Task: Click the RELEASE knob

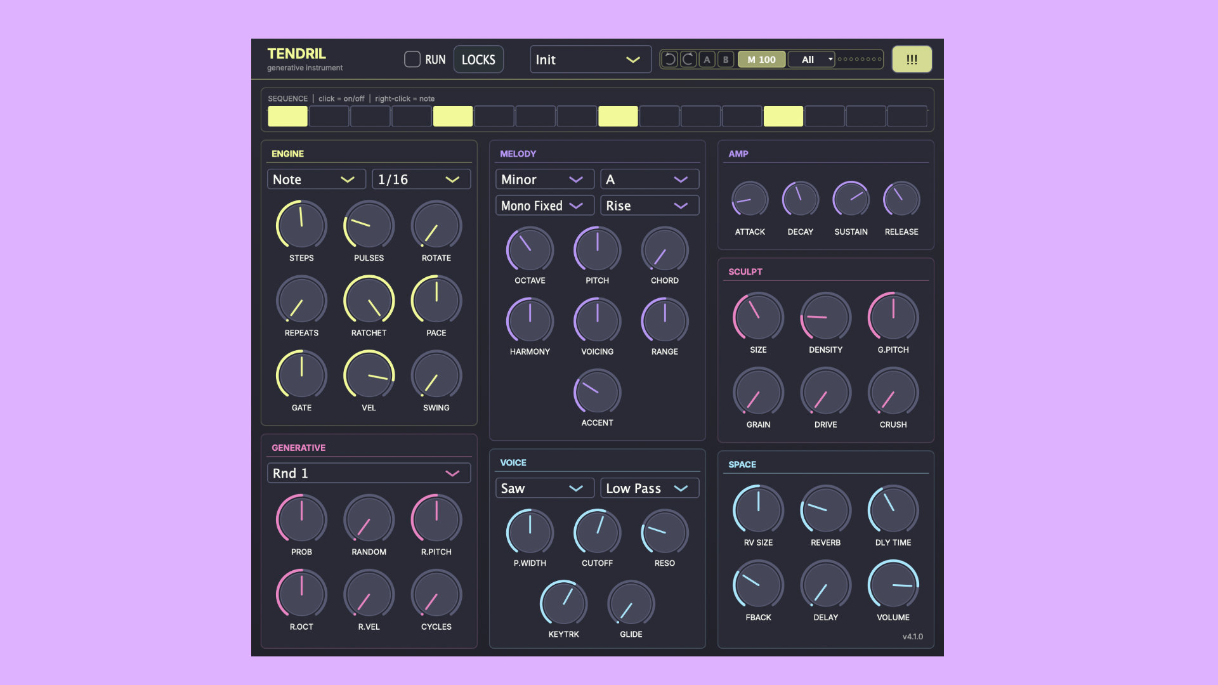Action: pyautogui.click(x=901, y=200)
